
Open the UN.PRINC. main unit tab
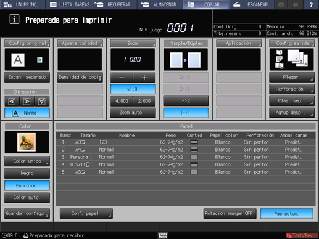23,4
